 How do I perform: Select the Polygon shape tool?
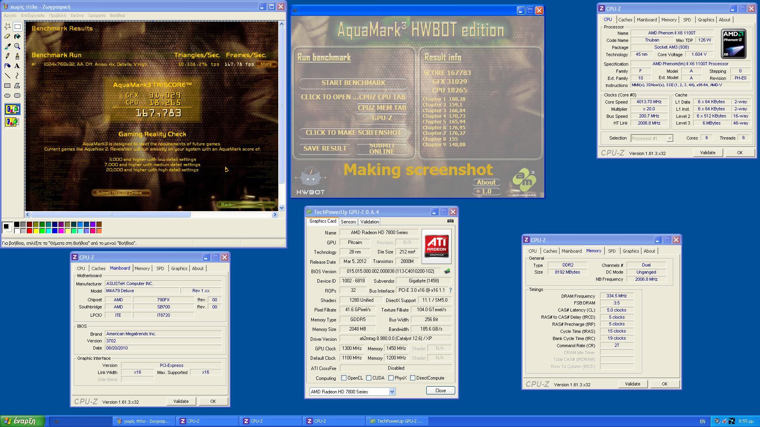click(17, 86)
